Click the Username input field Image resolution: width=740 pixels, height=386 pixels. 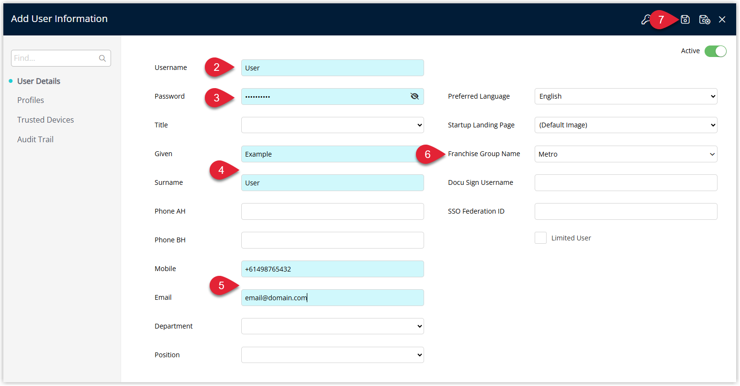(x=332, y=68)
